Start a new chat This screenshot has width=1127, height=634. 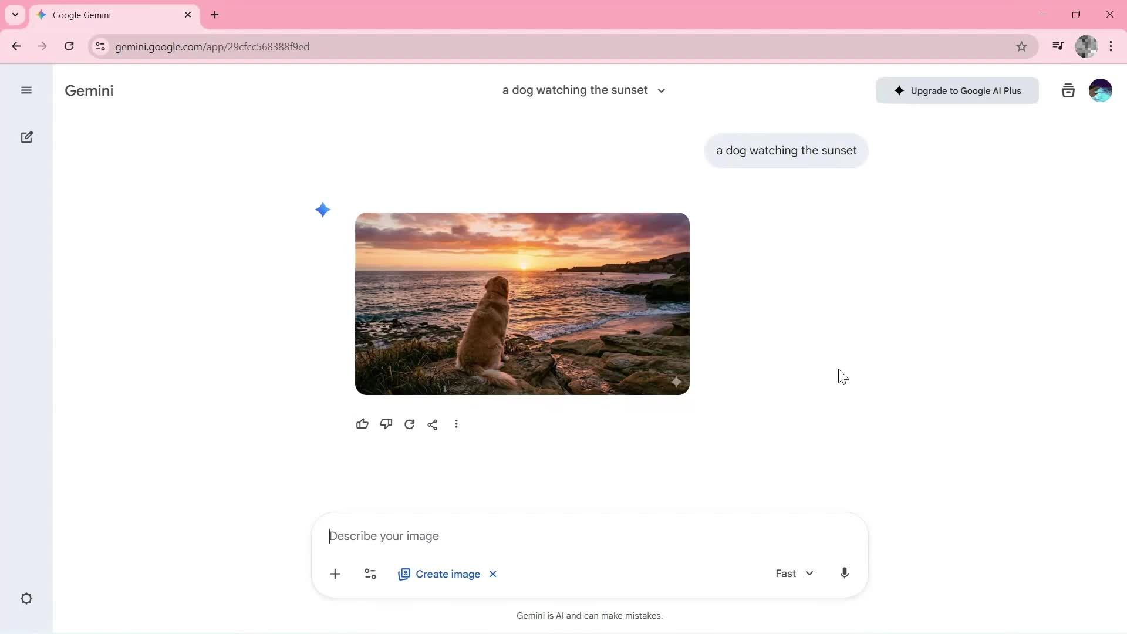pyautogui.click(x=26, y=137)
